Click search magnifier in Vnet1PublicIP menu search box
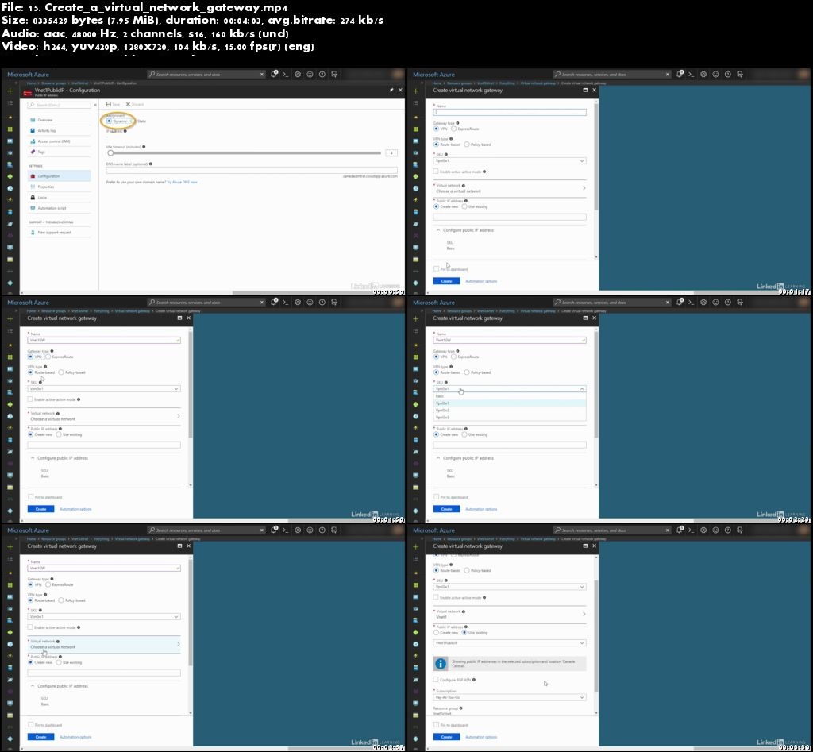The height and width of the screenshot is (752, 813). (x=32, y=105)
